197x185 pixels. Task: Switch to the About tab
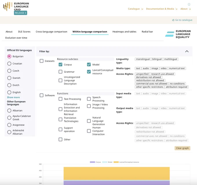[x=9, y=32]
